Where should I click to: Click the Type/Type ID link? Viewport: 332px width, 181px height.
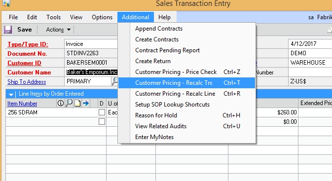[28, 44]
